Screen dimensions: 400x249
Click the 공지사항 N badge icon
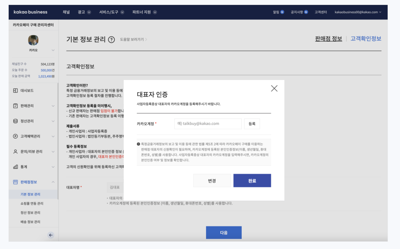(x=306, y=12)
